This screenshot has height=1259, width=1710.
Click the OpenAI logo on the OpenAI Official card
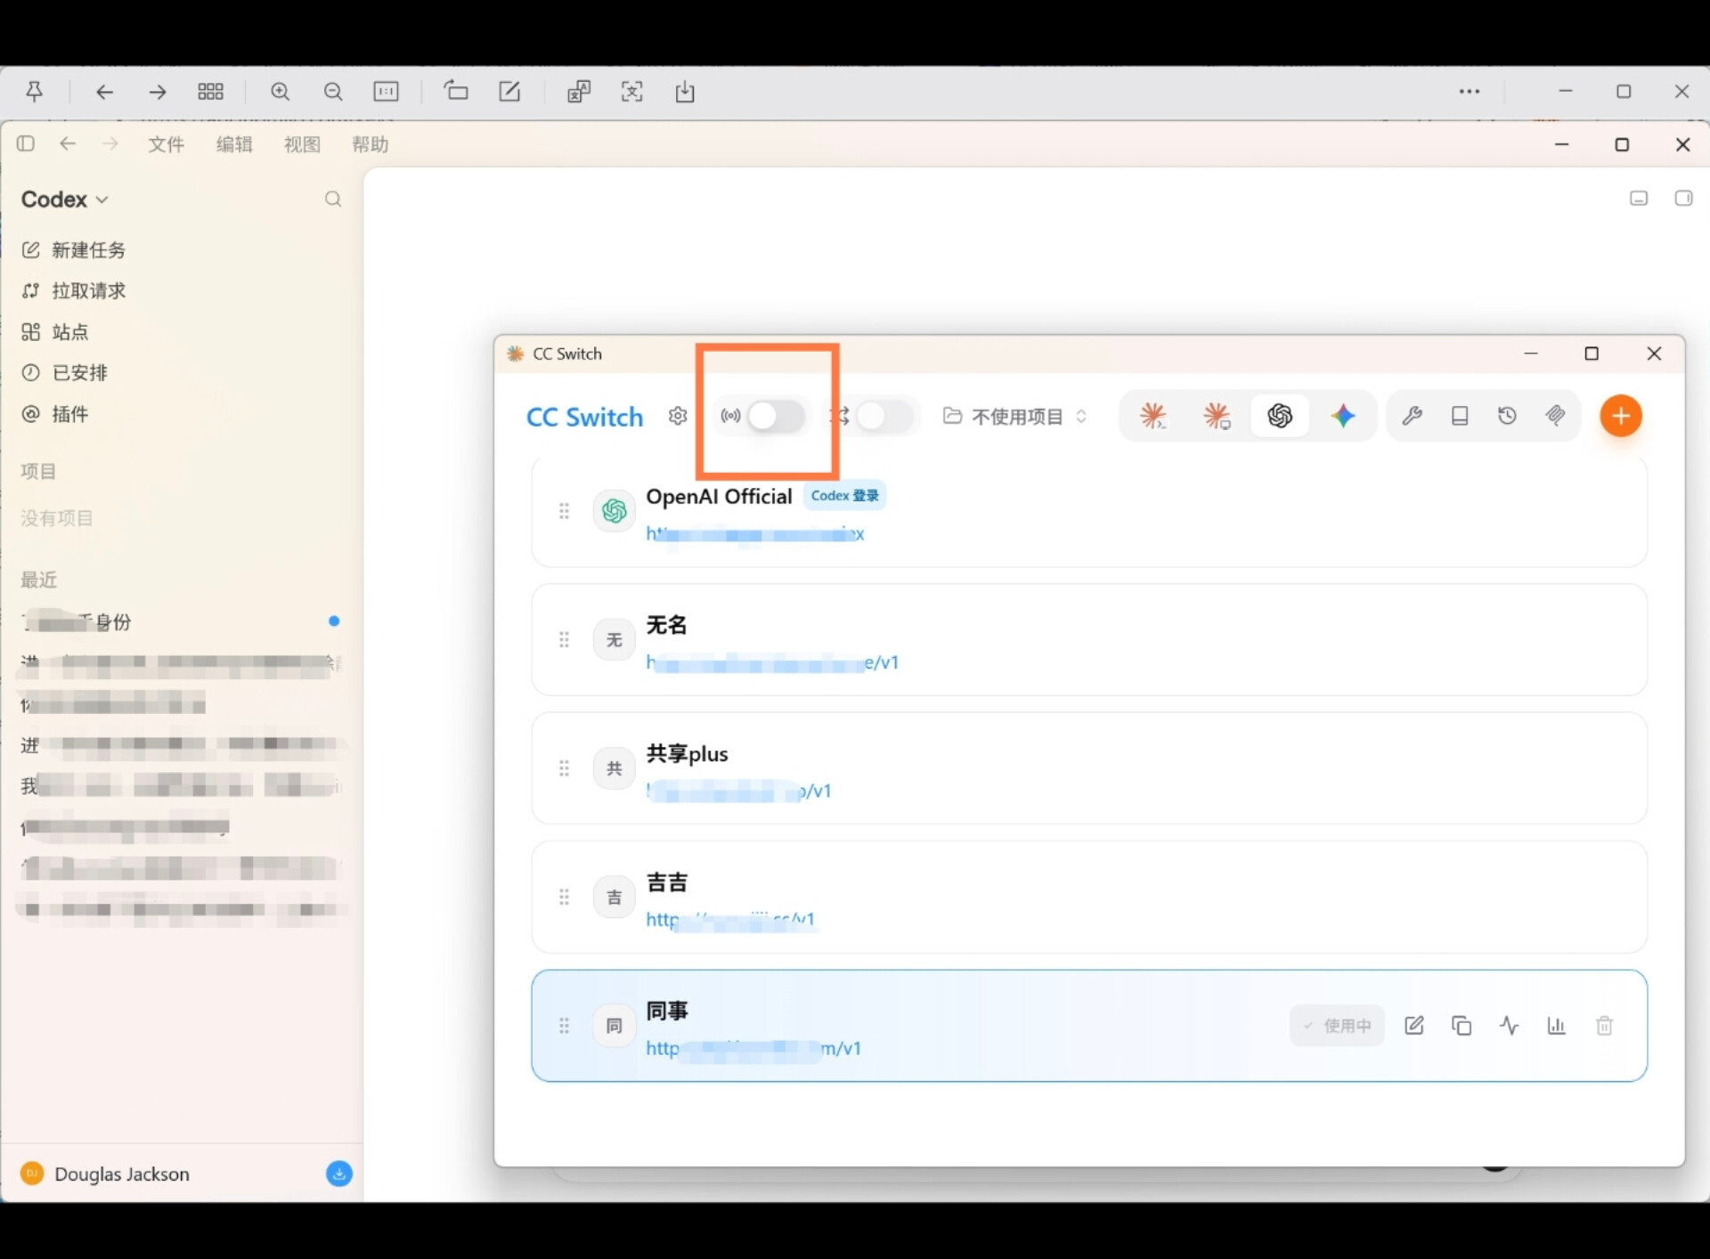click(615, 511)
